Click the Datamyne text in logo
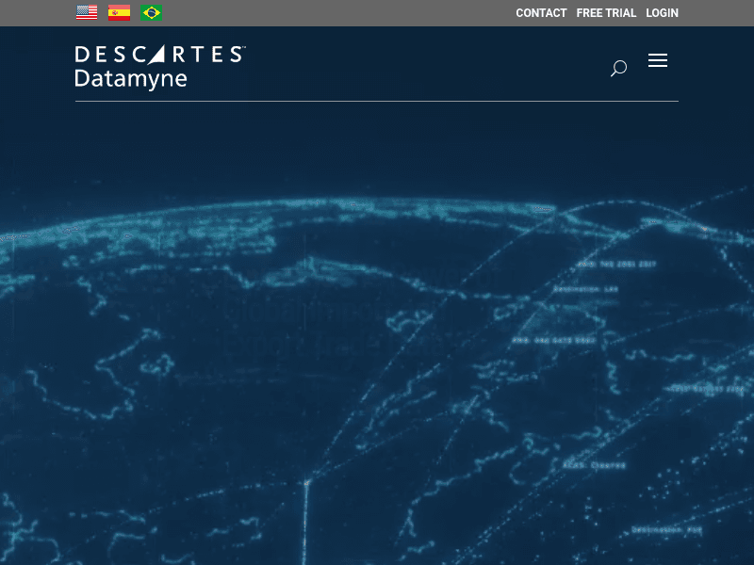754x565 pixels. (x=131, y=79)
